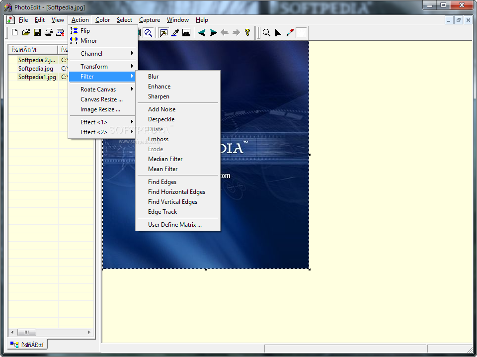Click the bottom file panel tab

[x=27, y=345]
